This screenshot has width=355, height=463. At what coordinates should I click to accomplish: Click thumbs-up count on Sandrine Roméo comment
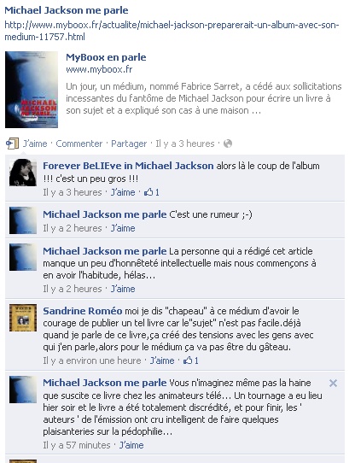click(x=191, y=360)
